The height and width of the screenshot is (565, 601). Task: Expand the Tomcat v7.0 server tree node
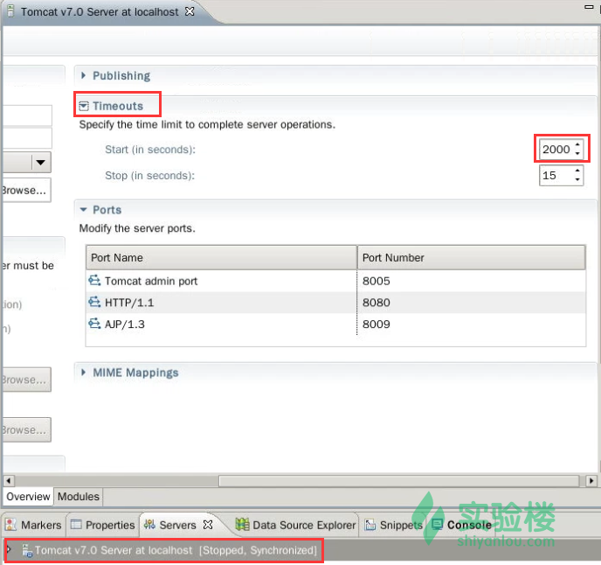tap(9, 549)
